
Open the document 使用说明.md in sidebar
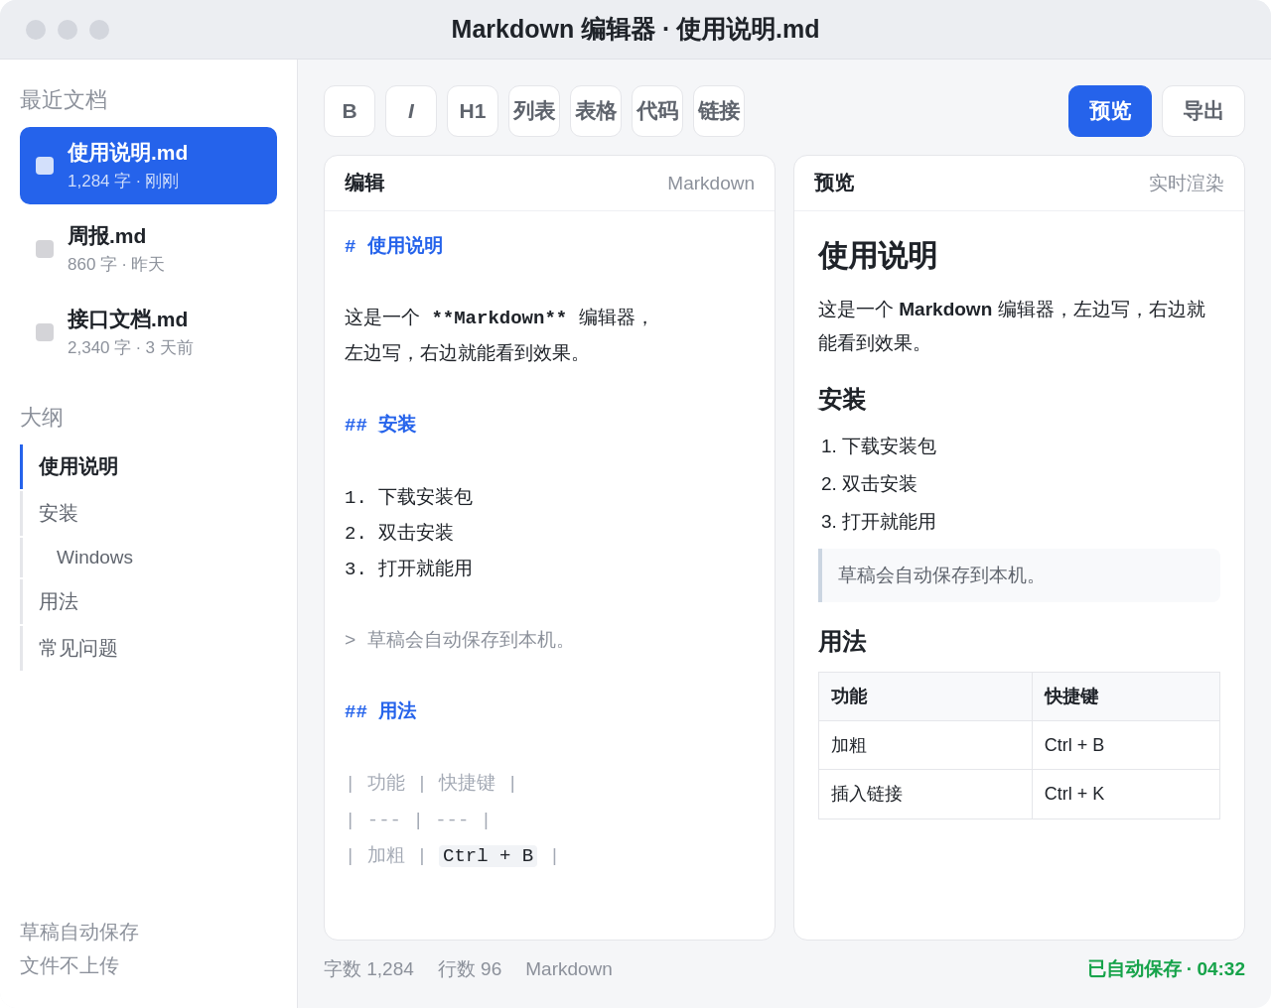tap(148, 166)
